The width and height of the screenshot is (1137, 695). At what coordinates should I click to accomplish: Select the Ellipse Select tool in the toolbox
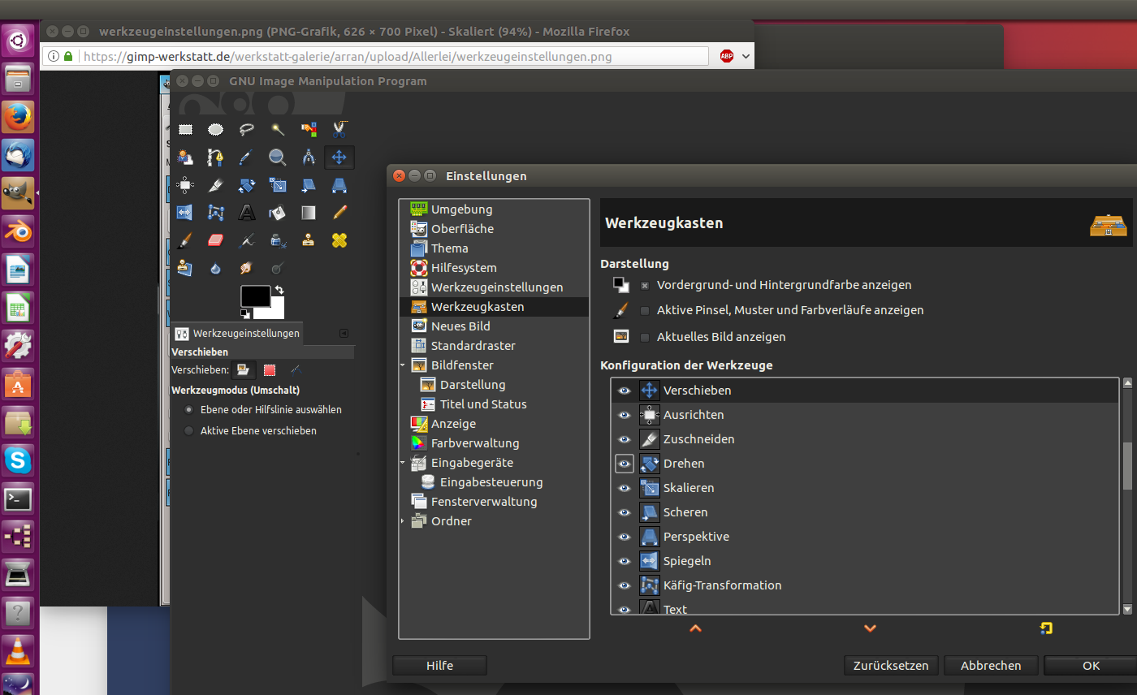click(x=215, y=128)
